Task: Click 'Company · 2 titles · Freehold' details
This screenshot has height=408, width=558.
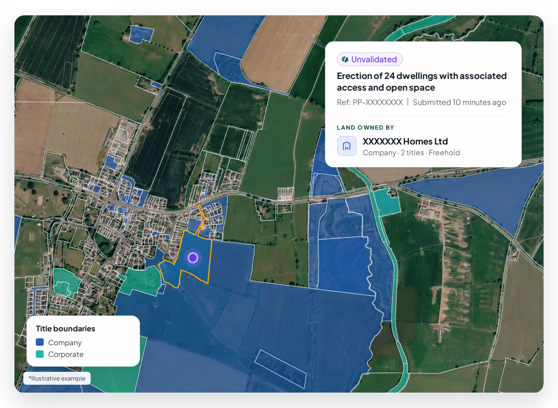Action: [411, 152]
